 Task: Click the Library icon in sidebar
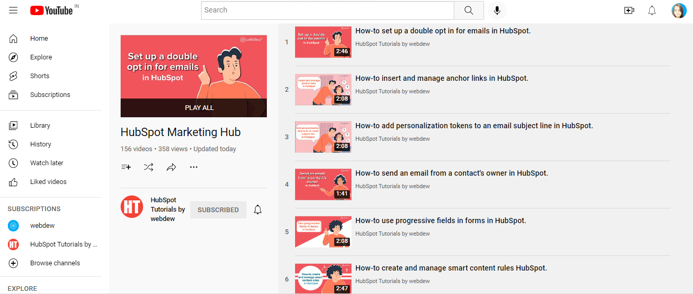click(x=13, y=126)
